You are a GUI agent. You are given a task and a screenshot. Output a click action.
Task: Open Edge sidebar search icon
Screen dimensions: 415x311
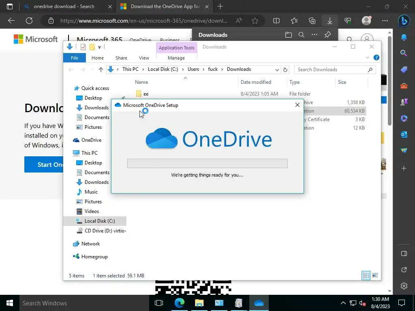point(404,53)
